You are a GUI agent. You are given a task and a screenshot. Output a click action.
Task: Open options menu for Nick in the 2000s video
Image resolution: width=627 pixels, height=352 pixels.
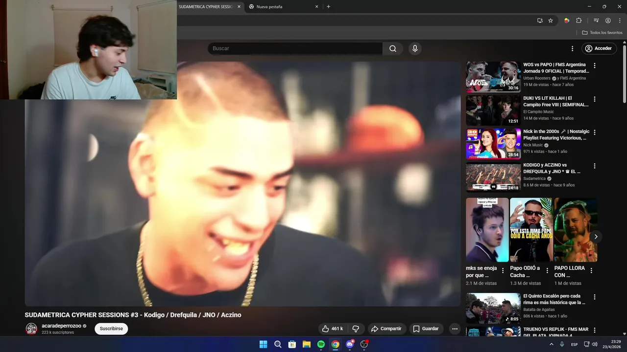pyautogui.click(x=595, y=132)
